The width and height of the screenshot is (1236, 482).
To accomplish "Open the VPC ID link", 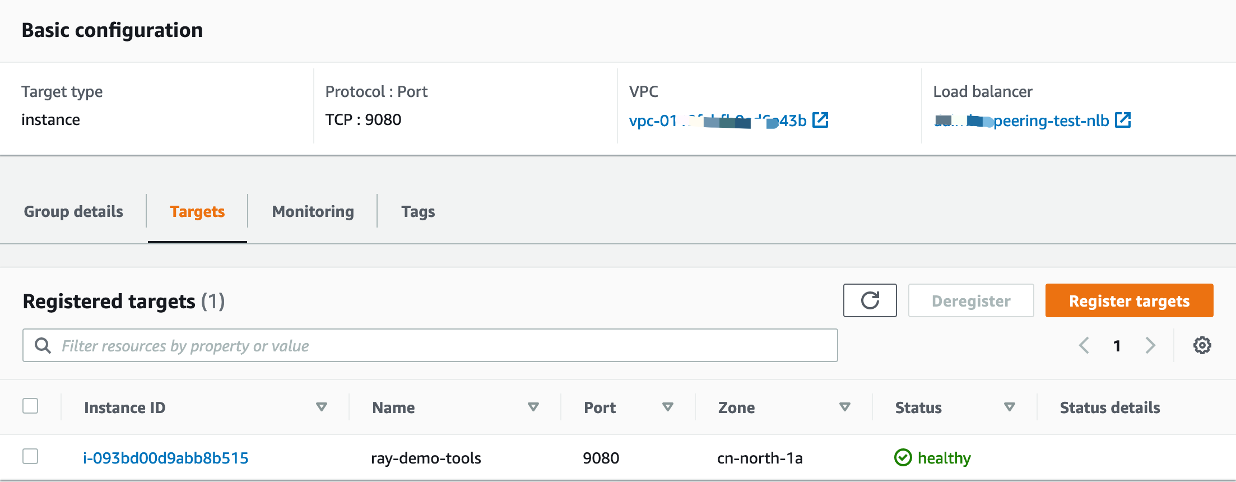I will point(718,121).
